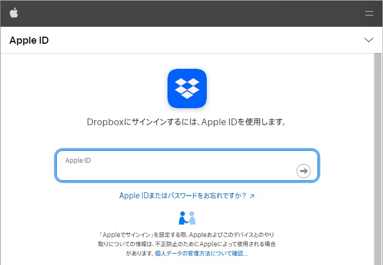This screenshot has height=265, width=383.
Task: Open the 個人データの管理方法について確認 link
Action: tap(201, 254)
